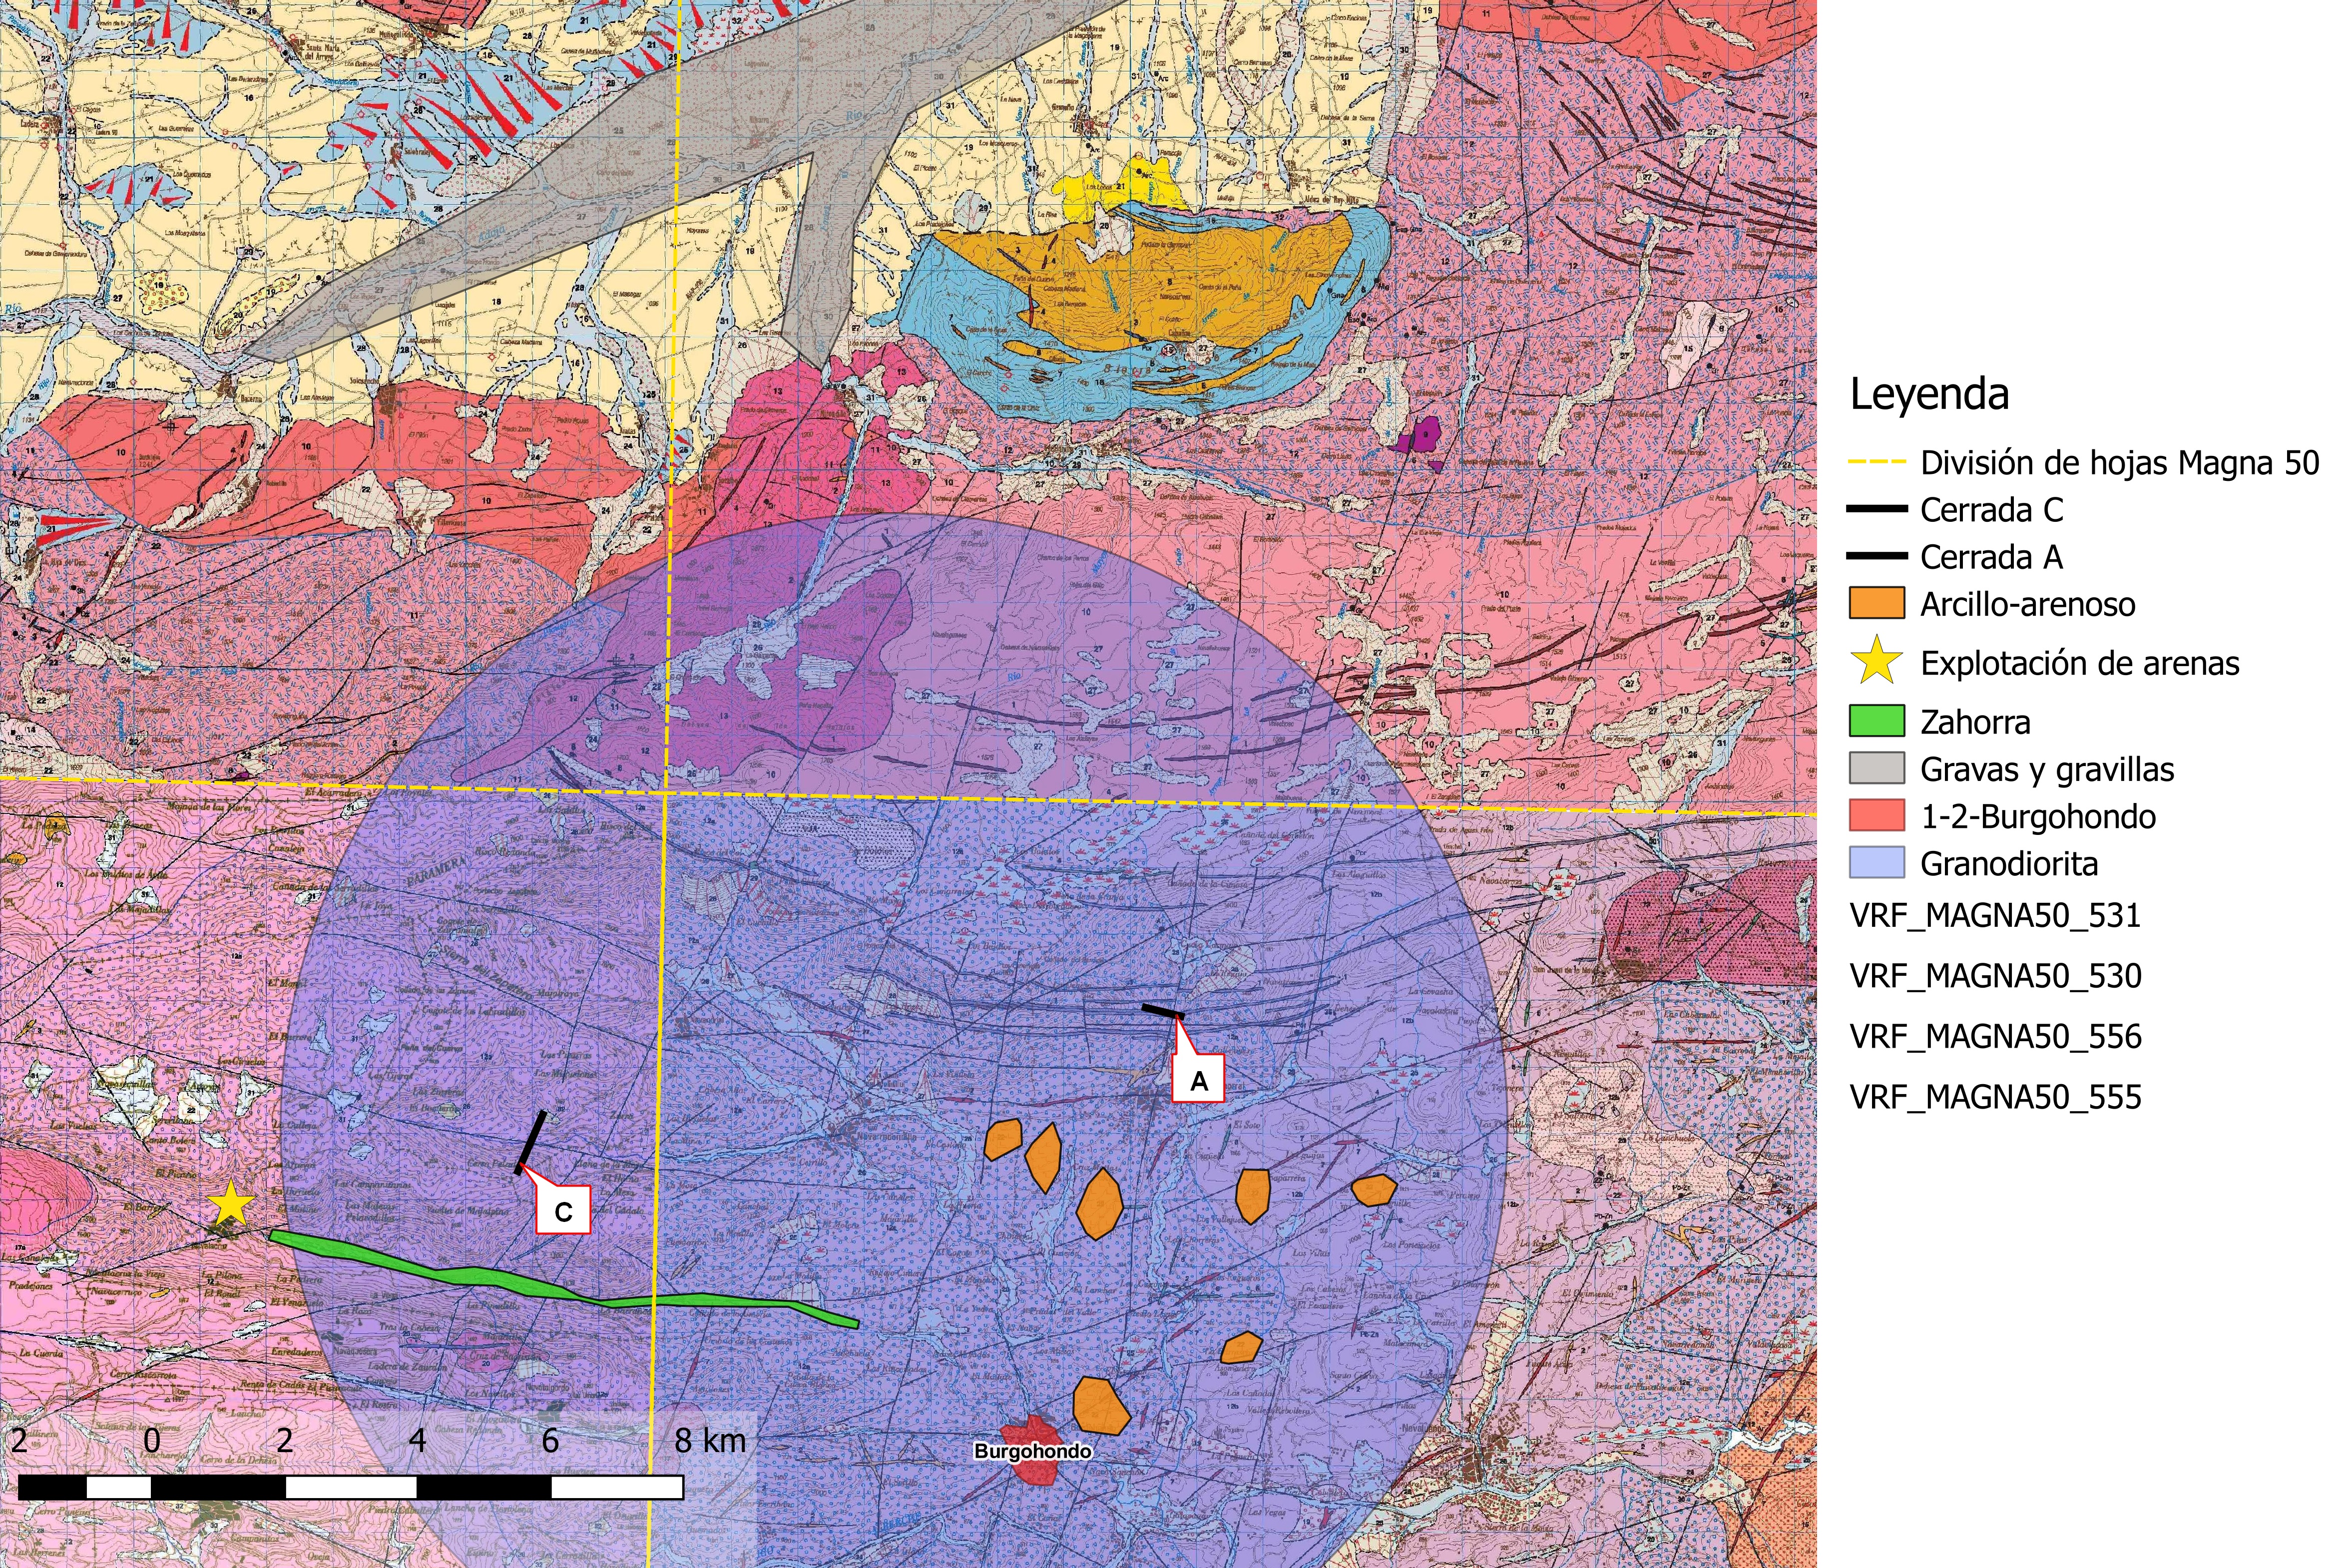The image size is (2336, 1568).
Task: Click the Gravas y gravillas legend swatch
Action: [x=1876, y=769]
